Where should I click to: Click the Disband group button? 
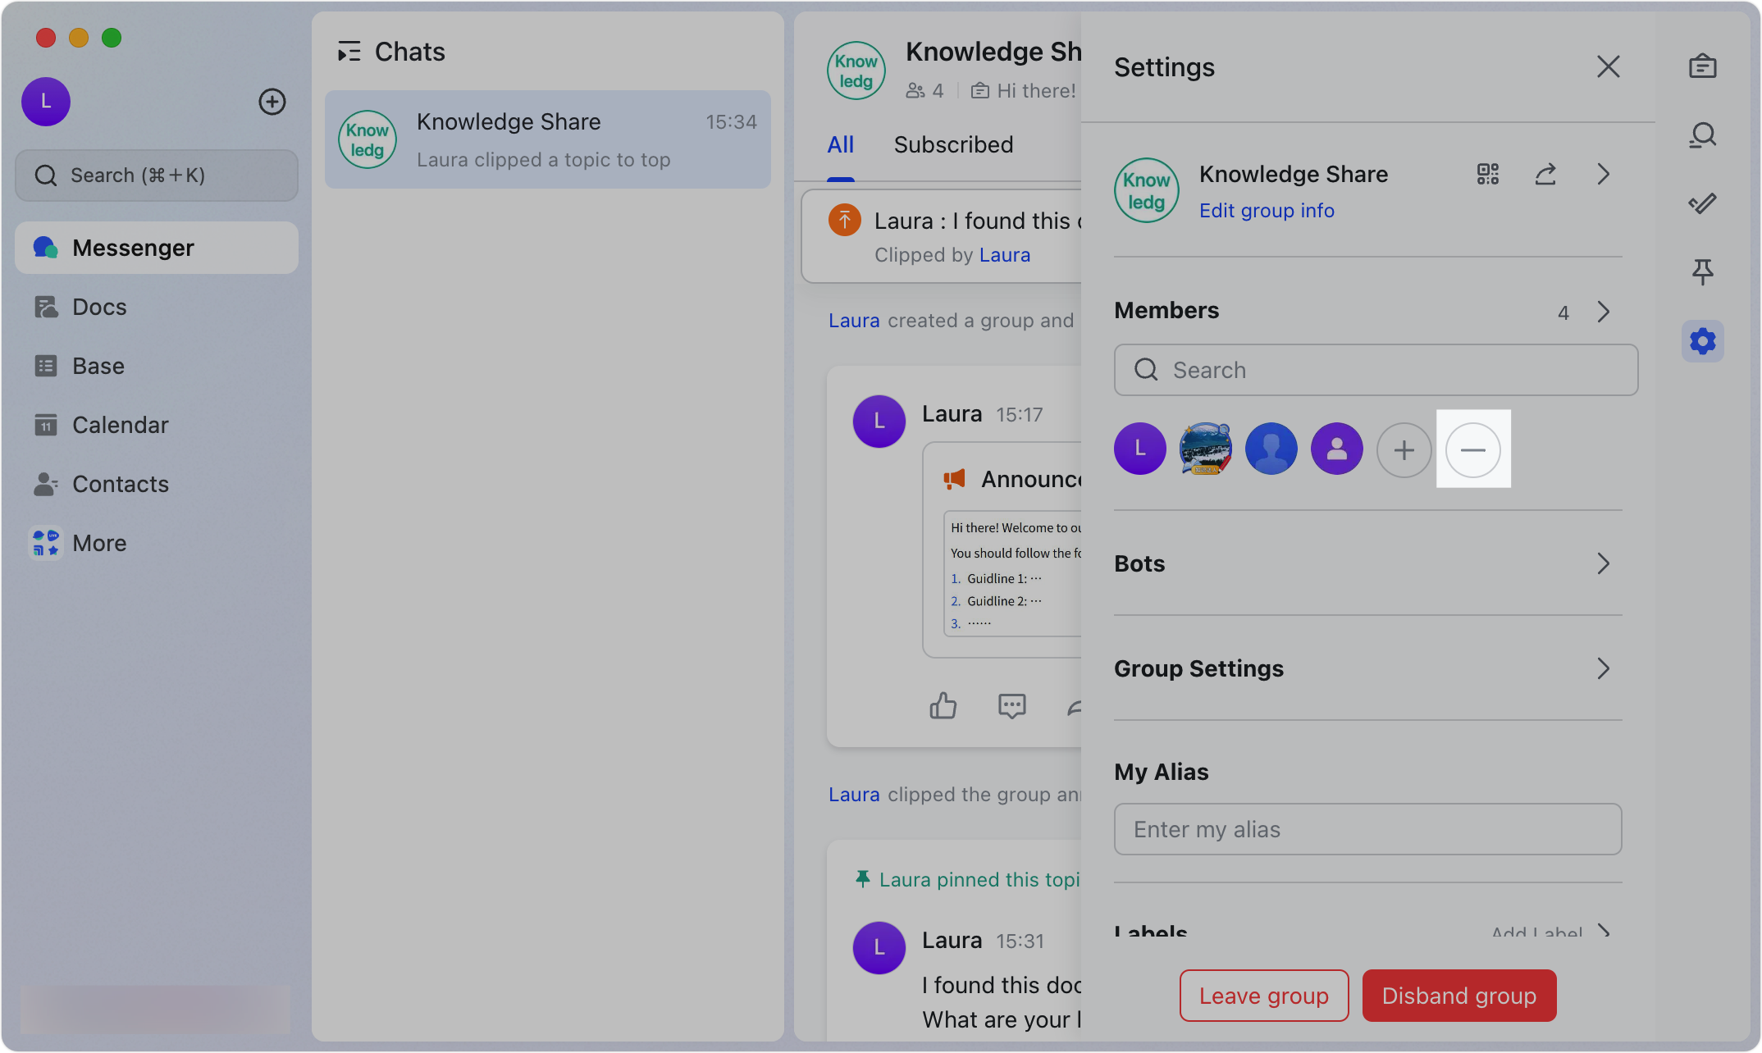(1458, 995)
